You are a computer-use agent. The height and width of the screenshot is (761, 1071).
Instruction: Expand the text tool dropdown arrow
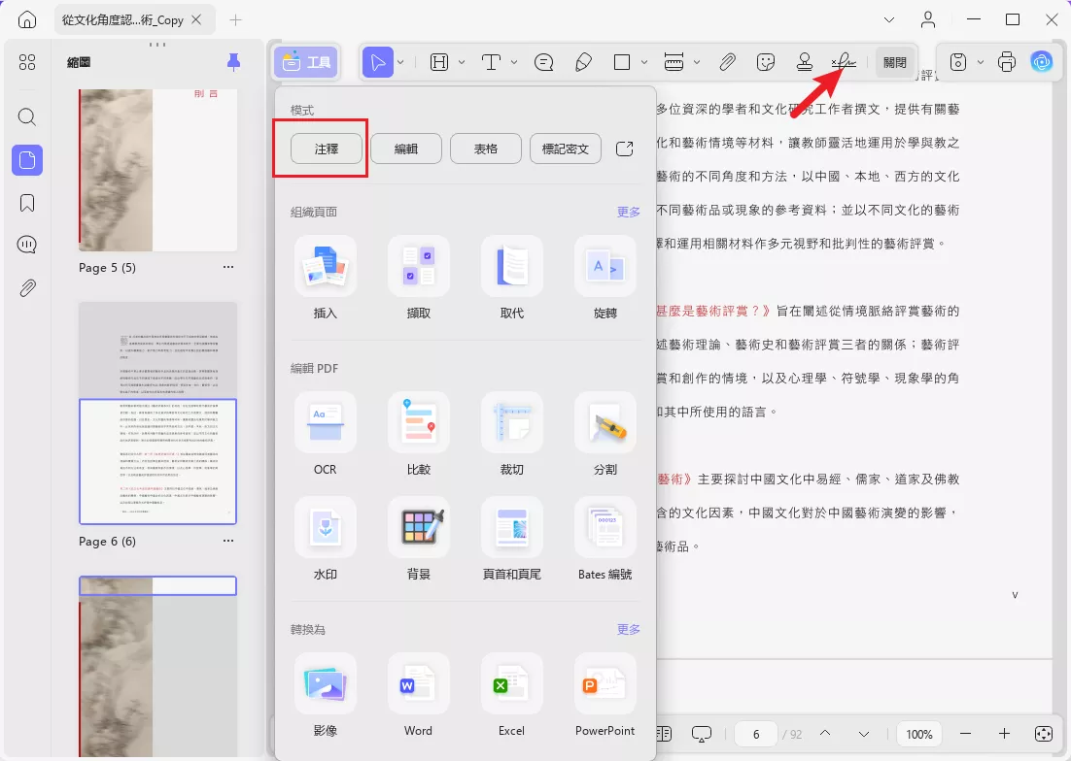(x=514, y=63)
